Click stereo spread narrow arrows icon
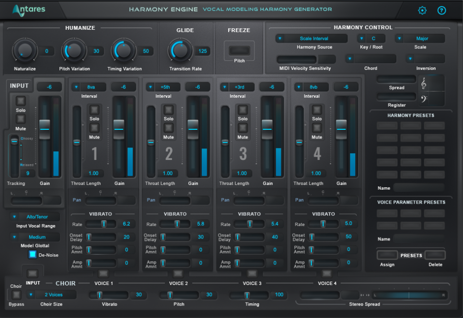463x318 pixels. point(362,295)
